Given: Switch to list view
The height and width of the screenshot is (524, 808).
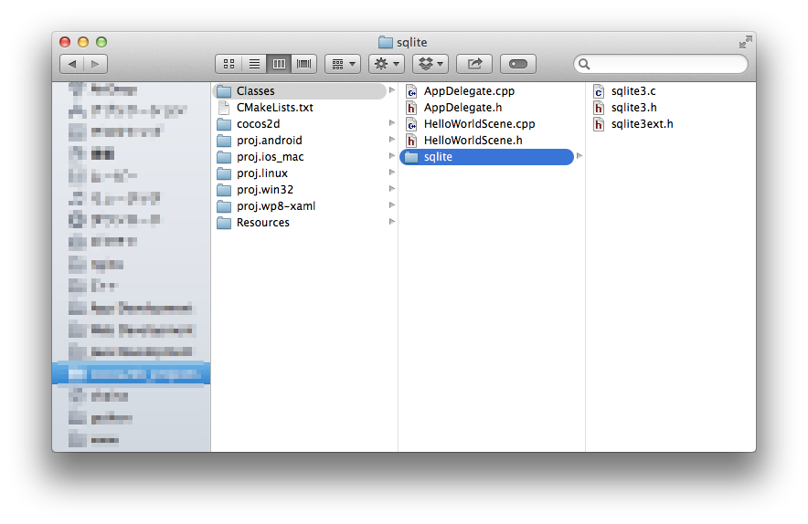Looking at the screenshot, I should pyautogui.click(x=254, y=64).
